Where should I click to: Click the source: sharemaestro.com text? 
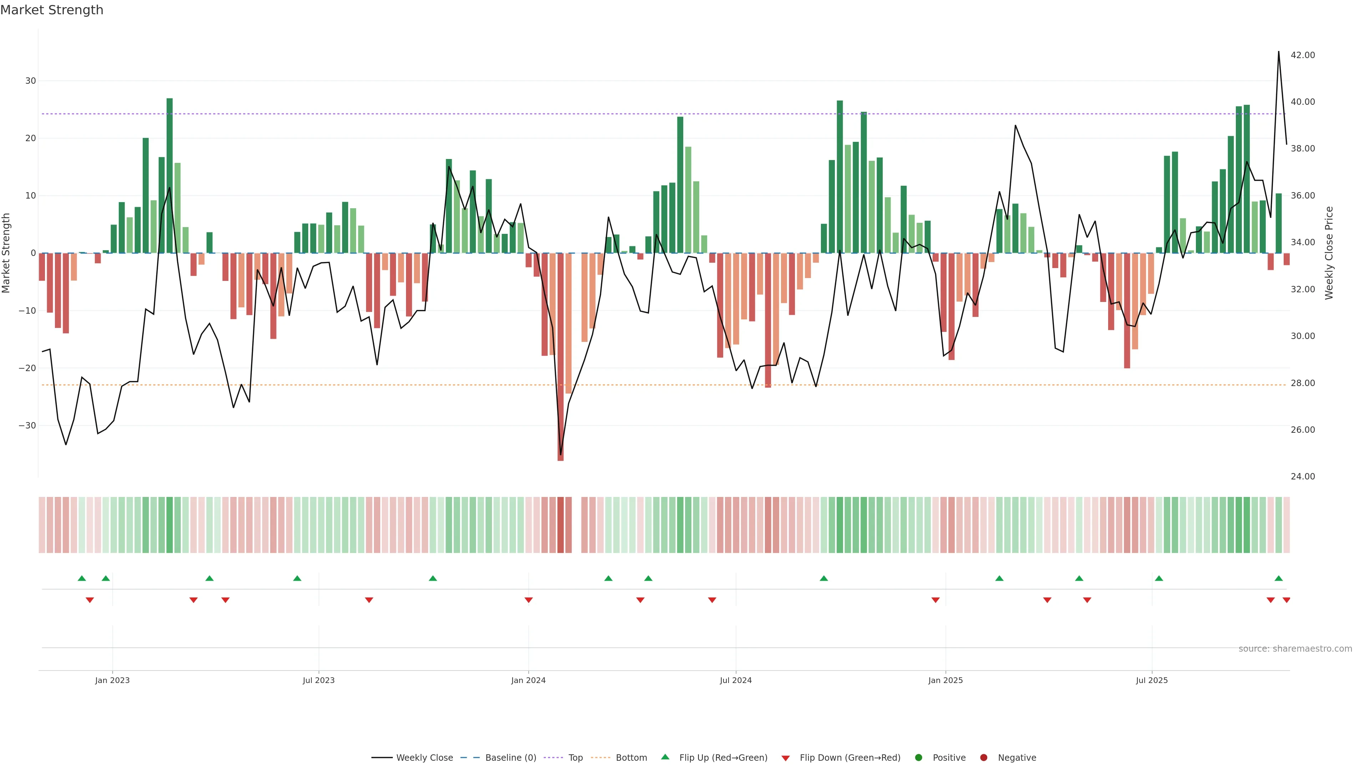point(1295,649)
